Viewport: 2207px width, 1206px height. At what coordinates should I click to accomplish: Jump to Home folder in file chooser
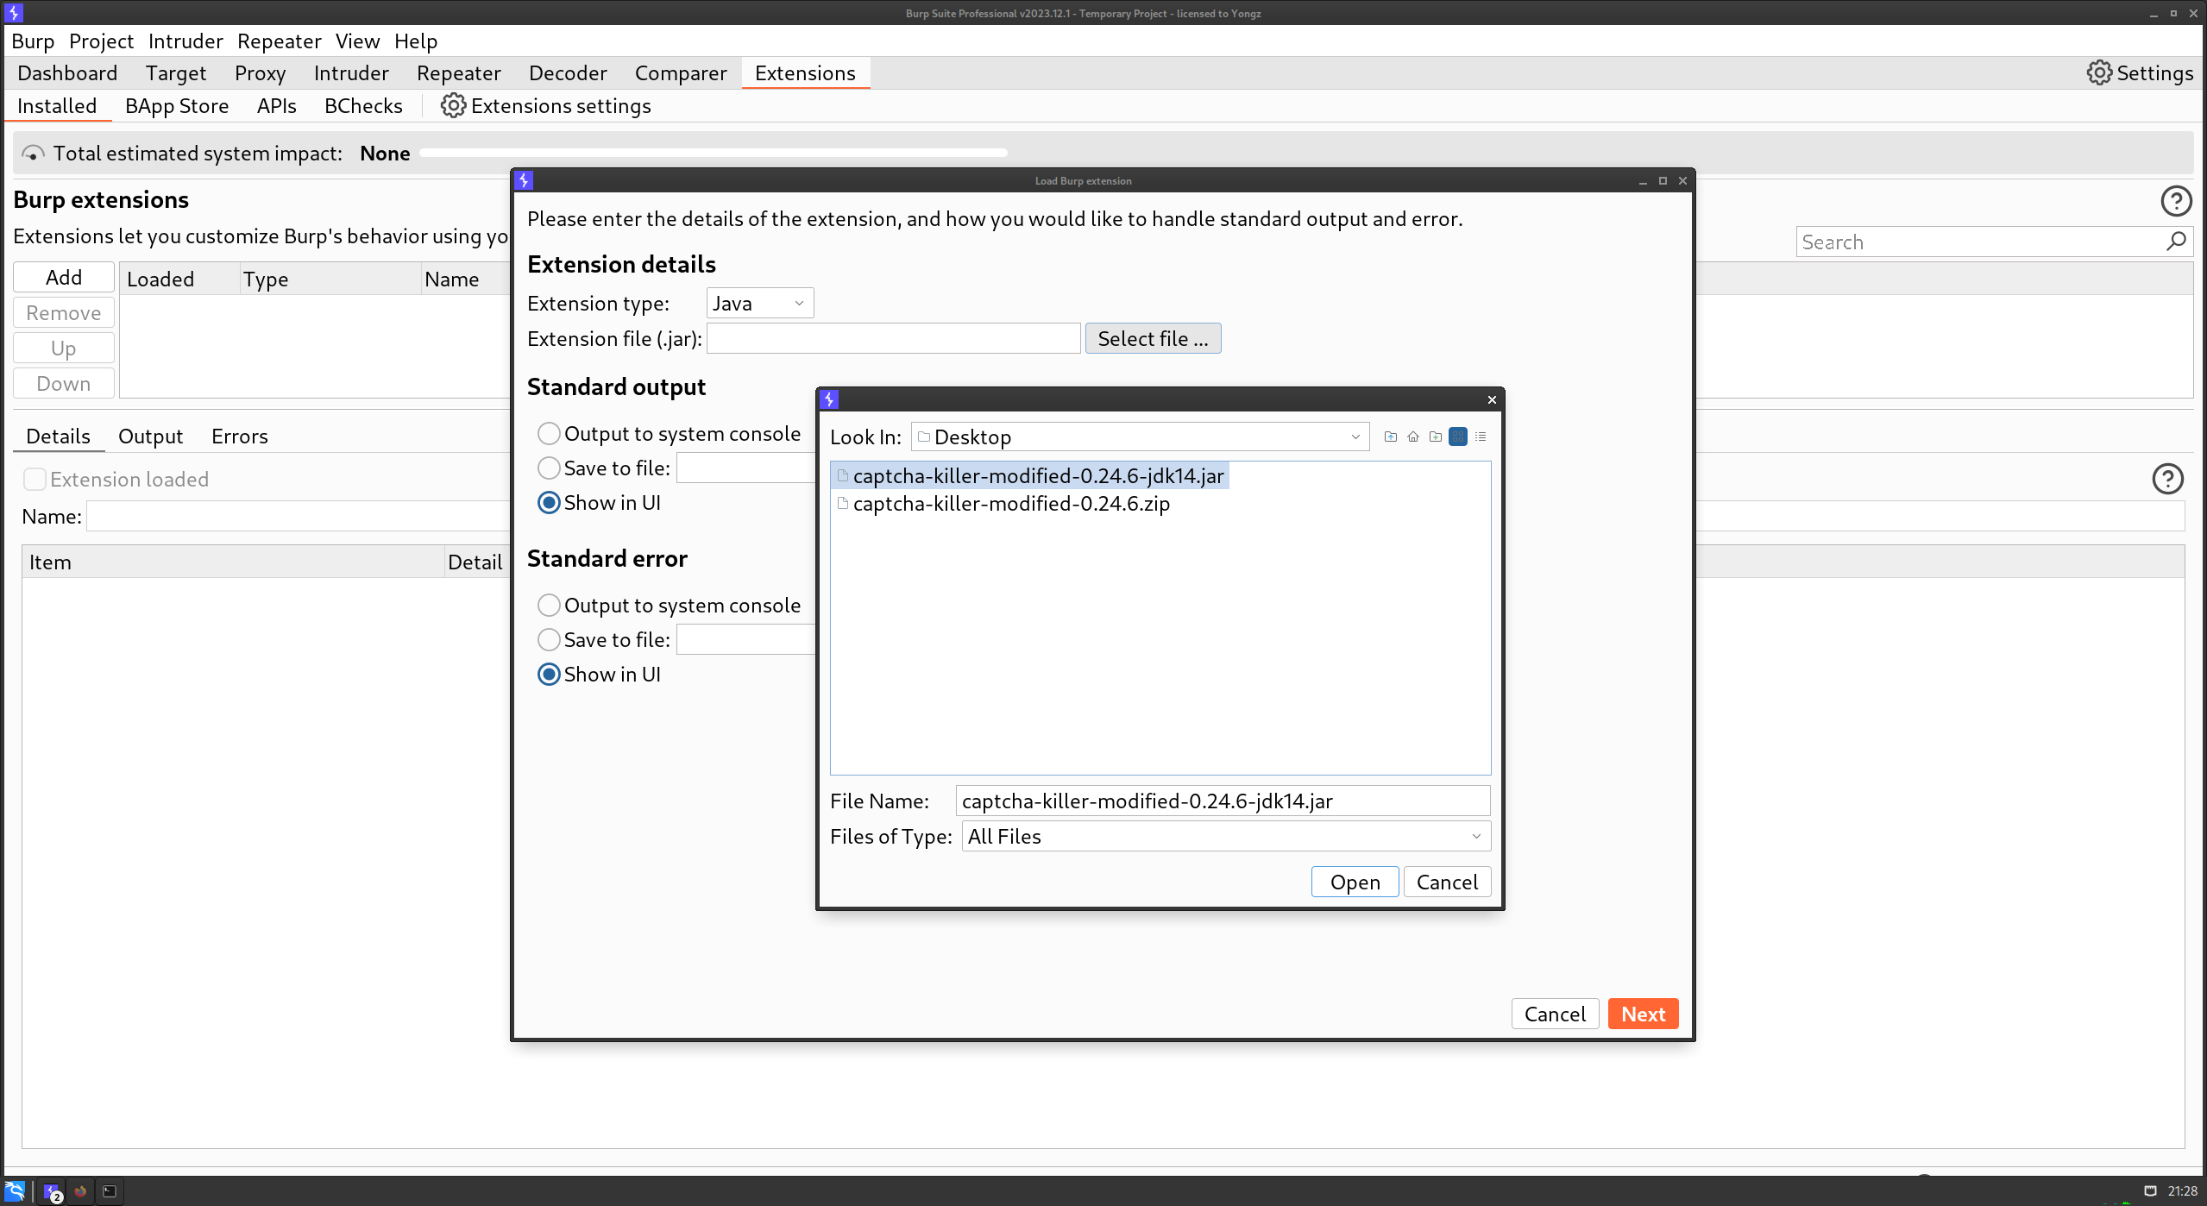coord(1413,437)
